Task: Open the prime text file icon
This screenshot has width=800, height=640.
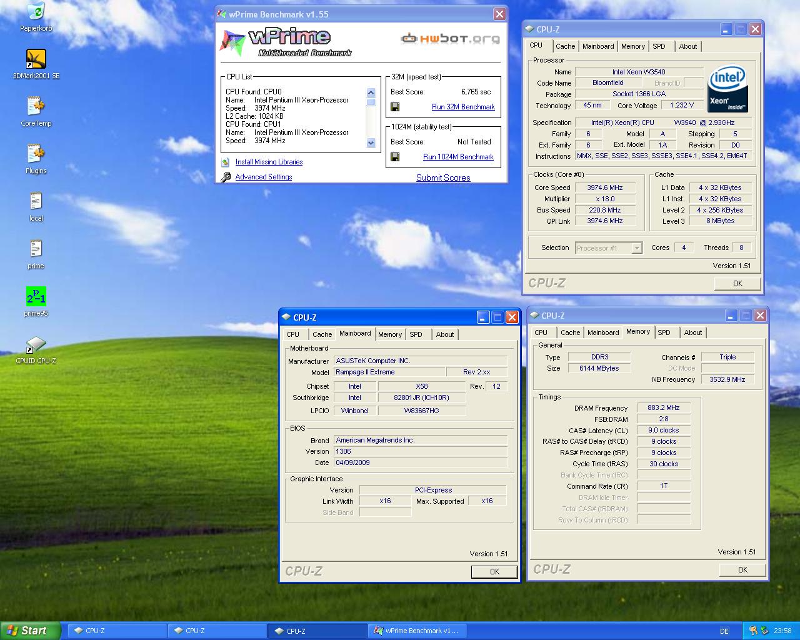Action: (36, 254)
